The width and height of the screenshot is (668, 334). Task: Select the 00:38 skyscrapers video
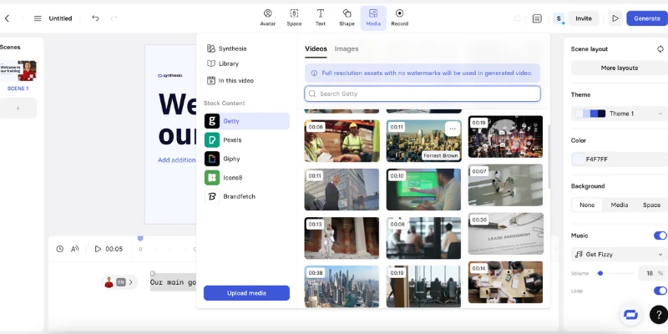pyautogui.click(x=342, y=286)
